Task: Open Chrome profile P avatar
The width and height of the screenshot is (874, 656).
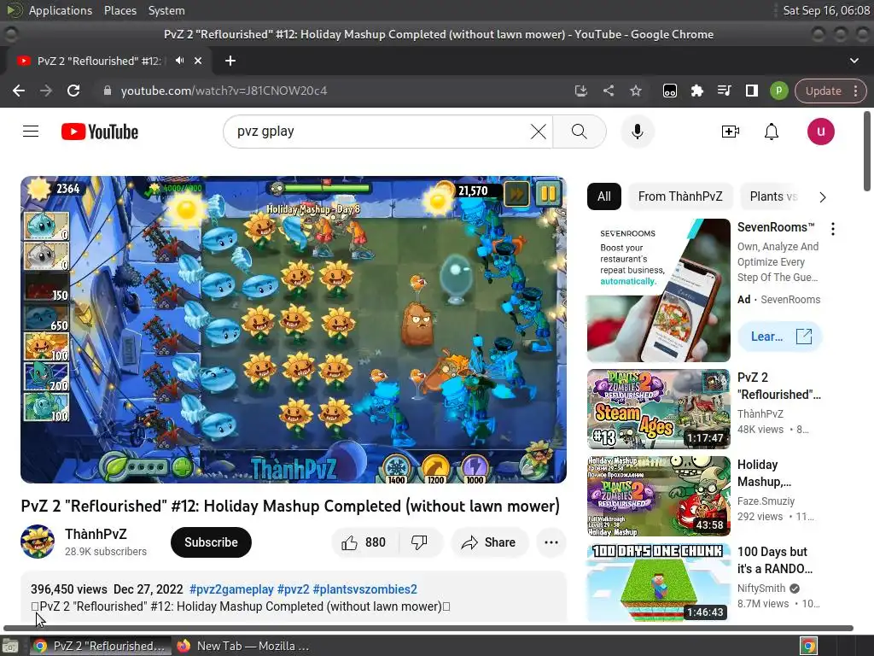Action: pos(778,91)
